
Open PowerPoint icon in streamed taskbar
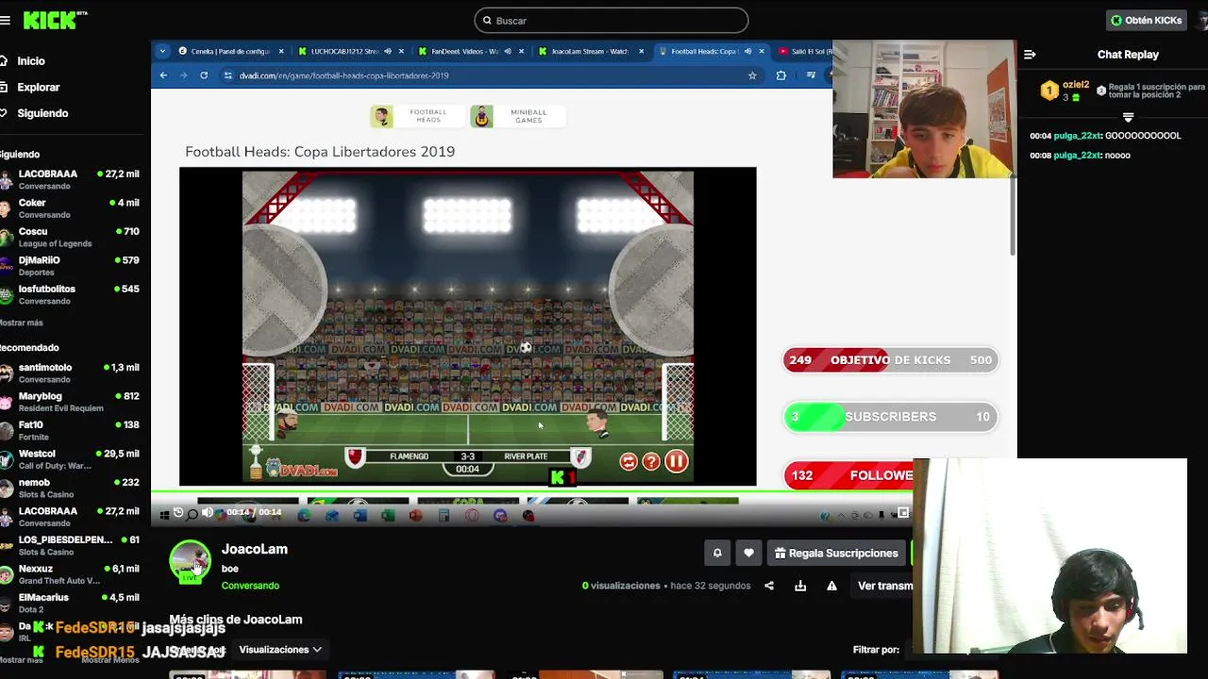point(416,516)
